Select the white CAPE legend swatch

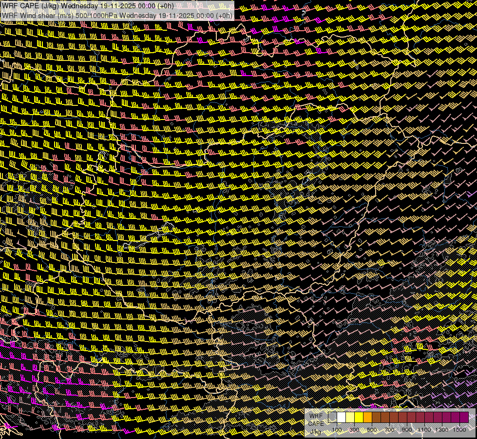(x=342, y=418)
